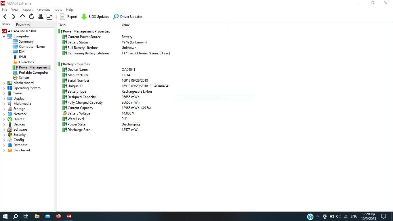Select Portable Computer in the tree
Screen dimensions: 393x221
point(33,73)
